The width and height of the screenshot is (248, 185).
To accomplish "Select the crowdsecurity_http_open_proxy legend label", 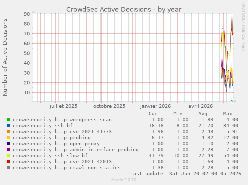I will [x=56, y=144].
